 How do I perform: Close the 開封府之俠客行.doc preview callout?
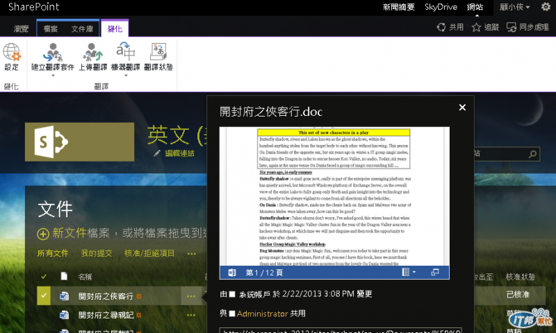point(462,108)
